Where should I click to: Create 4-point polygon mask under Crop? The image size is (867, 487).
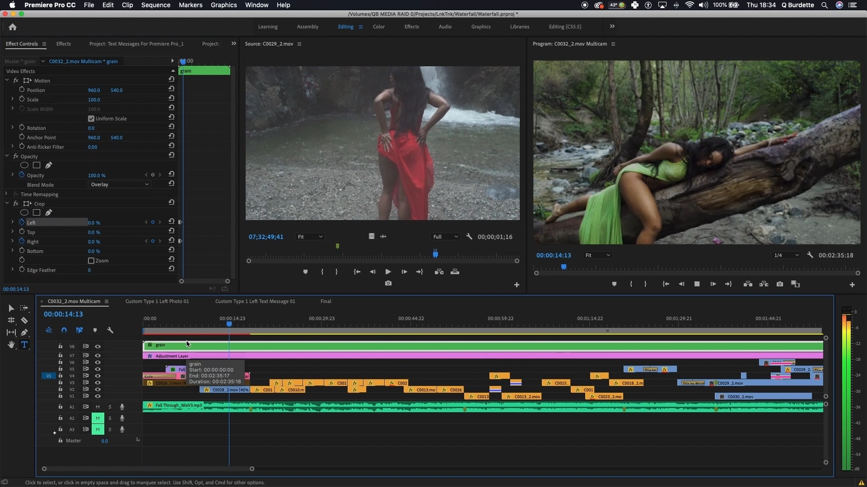click(x=37, y=212)
